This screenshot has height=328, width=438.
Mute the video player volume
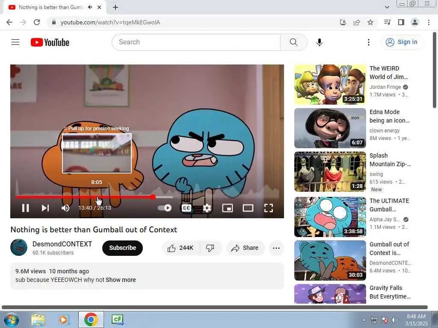[x=65, y=208]
